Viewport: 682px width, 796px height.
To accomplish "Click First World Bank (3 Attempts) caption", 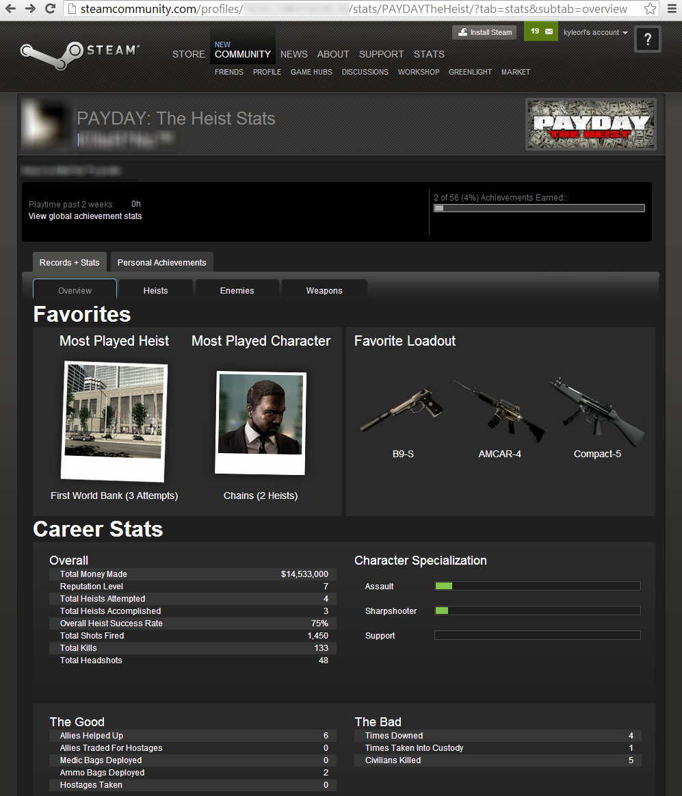I will [114, 496].
